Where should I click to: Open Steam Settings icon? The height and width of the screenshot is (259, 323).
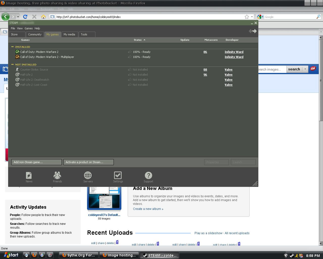pos(118,177)
